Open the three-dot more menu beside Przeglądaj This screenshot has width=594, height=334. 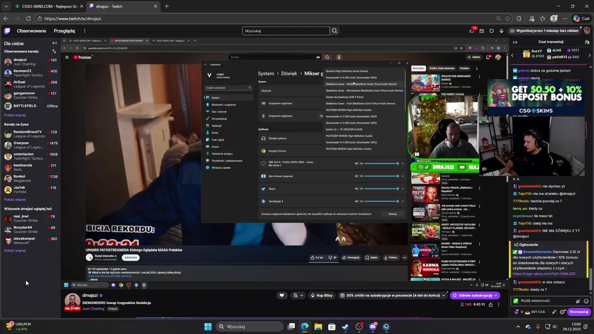click(84, 31)
